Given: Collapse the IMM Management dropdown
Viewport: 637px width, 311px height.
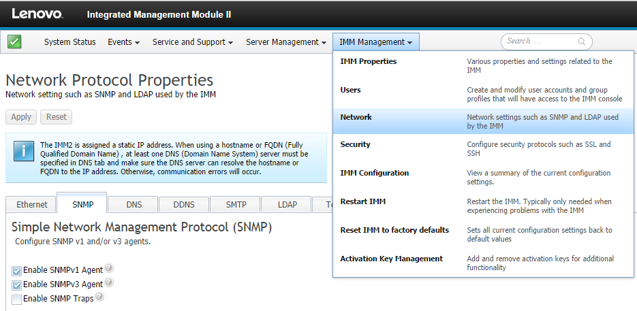Looking at the screenshot, I should tap(375, 42).
